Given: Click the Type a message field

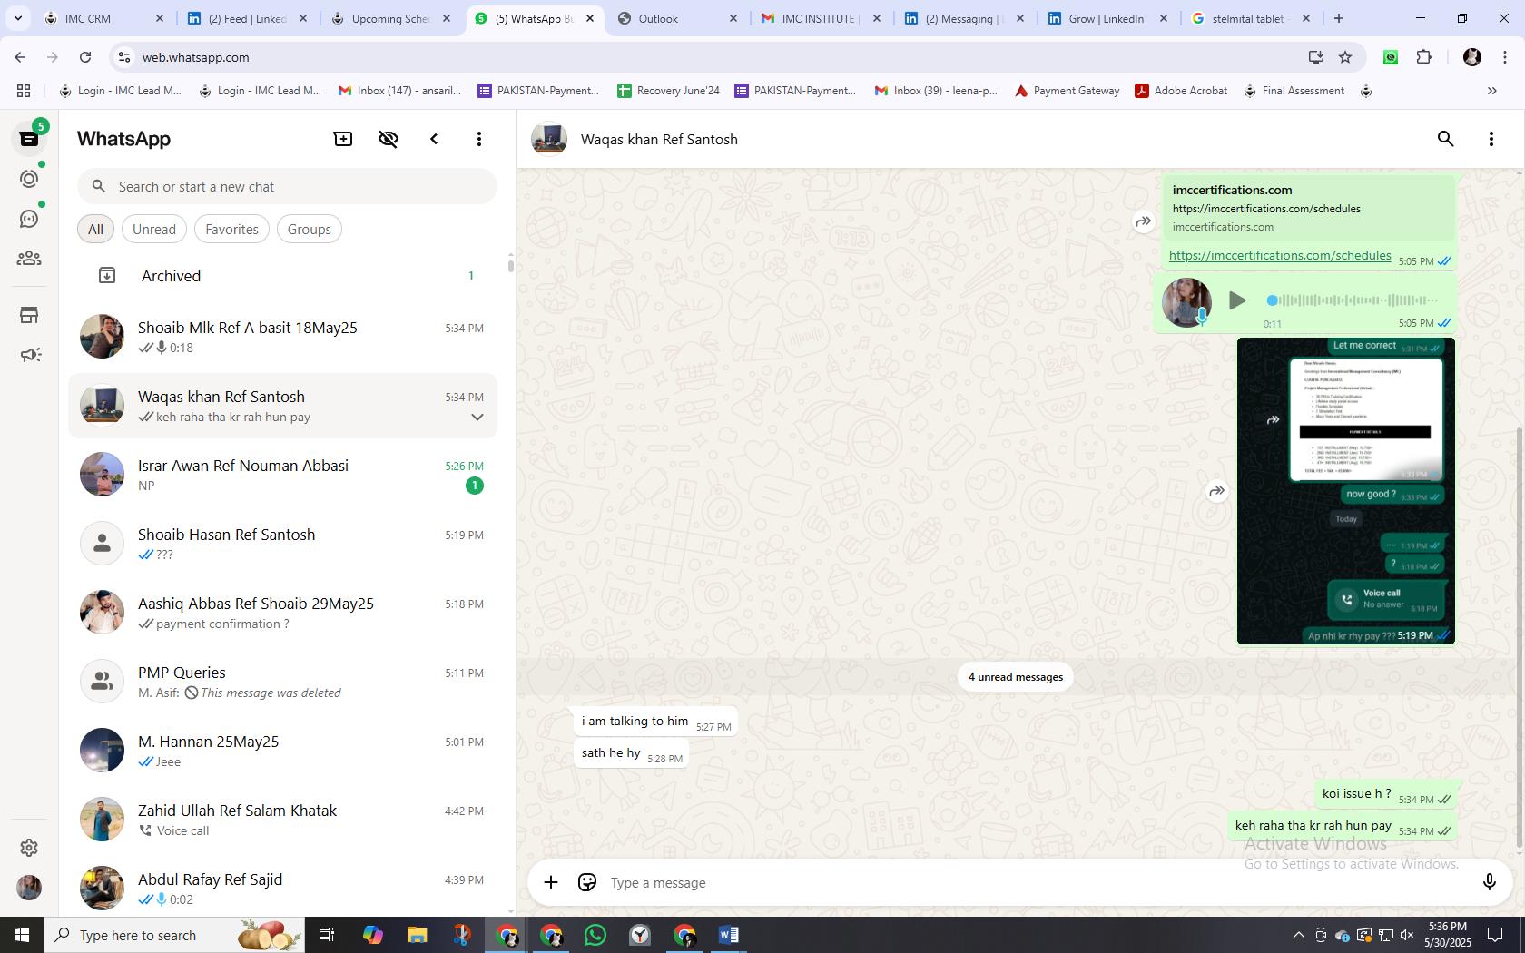Looking at the screenshot, I should [x=1035, y=882].
